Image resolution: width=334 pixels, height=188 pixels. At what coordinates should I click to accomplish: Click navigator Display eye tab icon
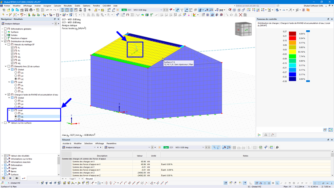10,178
